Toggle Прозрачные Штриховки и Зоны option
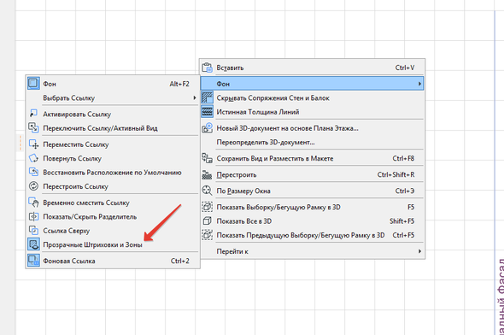 click(x=113, y=244)
